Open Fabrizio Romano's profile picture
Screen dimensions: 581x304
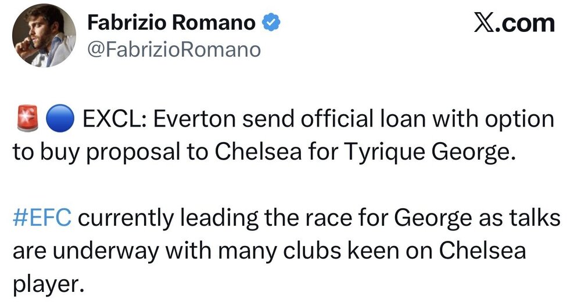[44, 36]
